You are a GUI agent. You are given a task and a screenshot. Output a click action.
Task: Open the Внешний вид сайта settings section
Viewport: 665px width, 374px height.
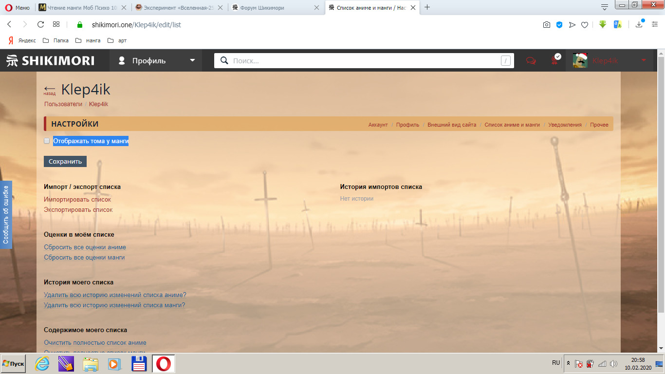coord(452,125)
